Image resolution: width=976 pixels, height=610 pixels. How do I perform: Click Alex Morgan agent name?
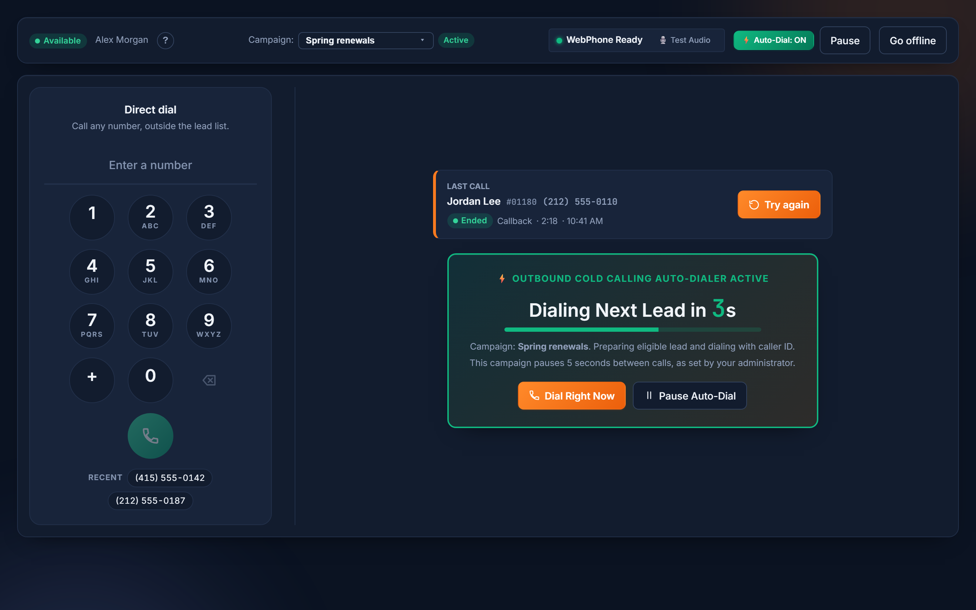pyautogui.click(x=122, y=40)
